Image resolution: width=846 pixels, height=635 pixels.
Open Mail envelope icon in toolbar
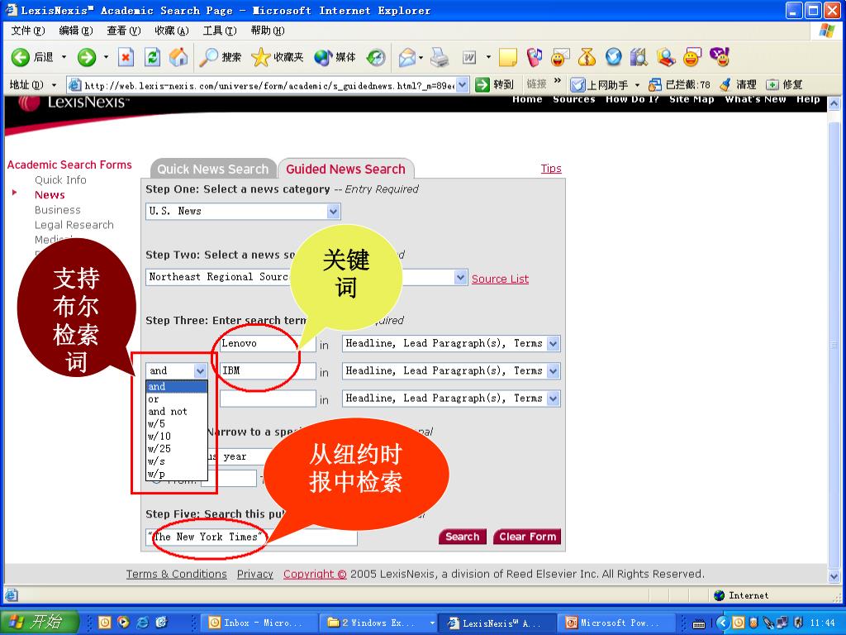(407, 57)
